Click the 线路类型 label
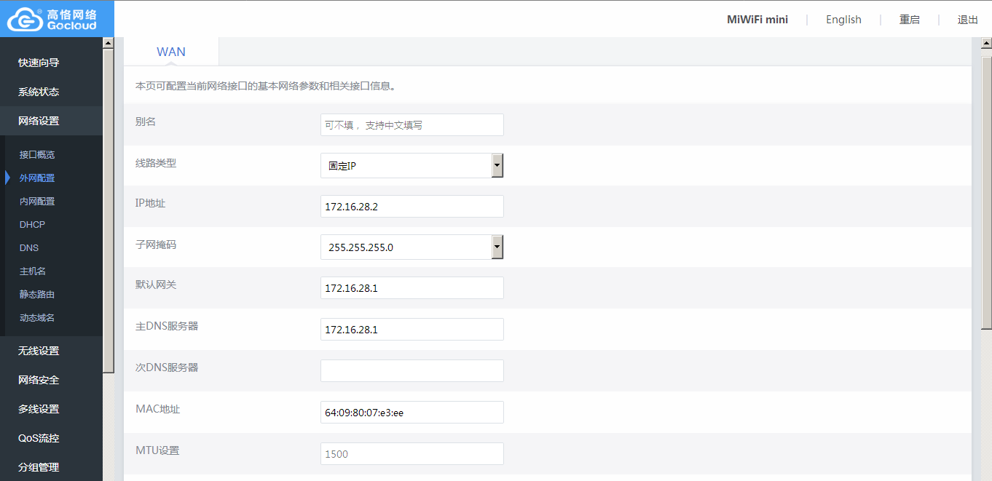 156,163
